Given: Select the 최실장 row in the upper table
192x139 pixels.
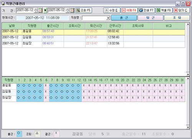Looking at the screenshot, I should pyautogui.click(x=93, y=44).
